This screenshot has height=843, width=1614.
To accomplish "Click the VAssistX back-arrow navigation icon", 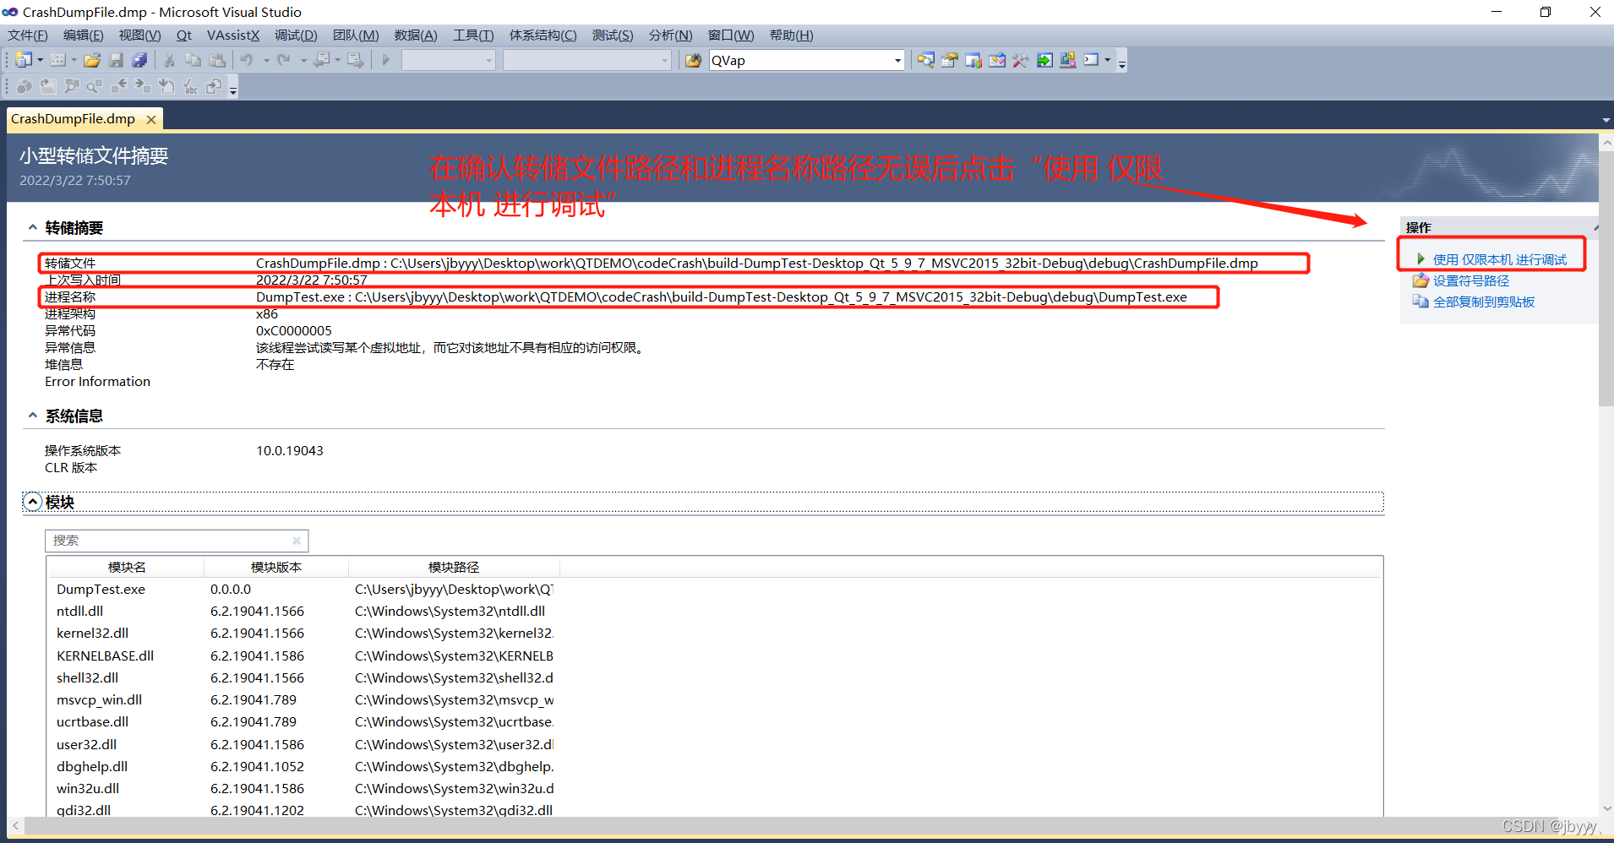I will (x=119, y=86).
